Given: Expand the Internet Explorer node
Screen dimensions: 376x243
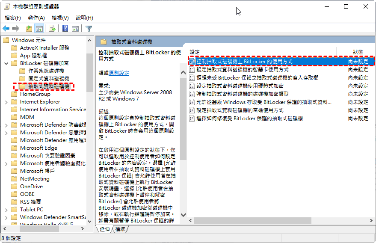Looking at the screenshot, I should 6,102.
